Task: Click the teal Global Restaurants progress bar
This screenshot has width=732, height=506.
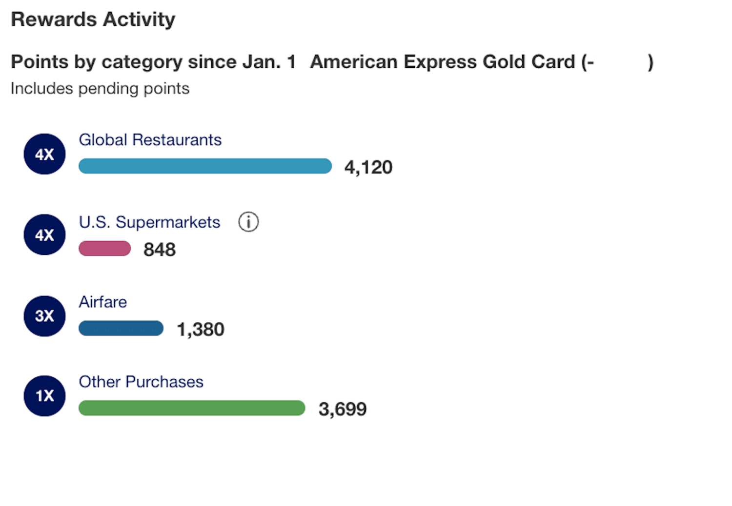Action: [205, 166]
